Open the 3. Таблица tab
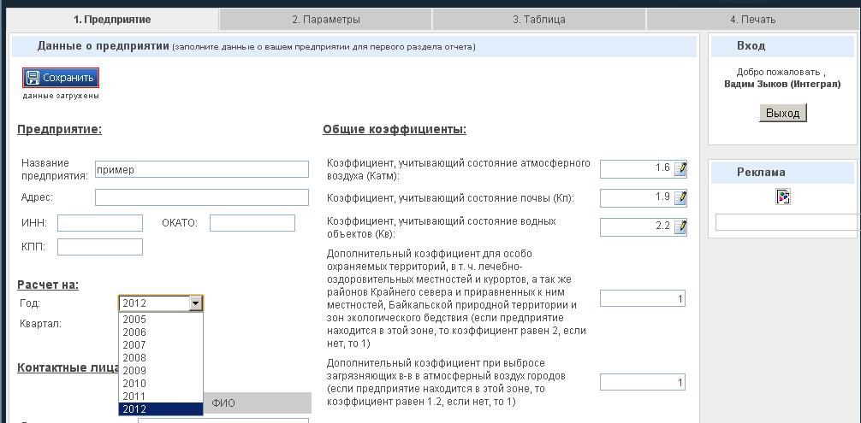Screen dimensions: 861x423 coord(538,19)
